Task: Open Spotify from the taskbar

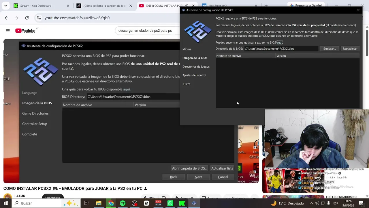Action: click(x=123, y=203)
